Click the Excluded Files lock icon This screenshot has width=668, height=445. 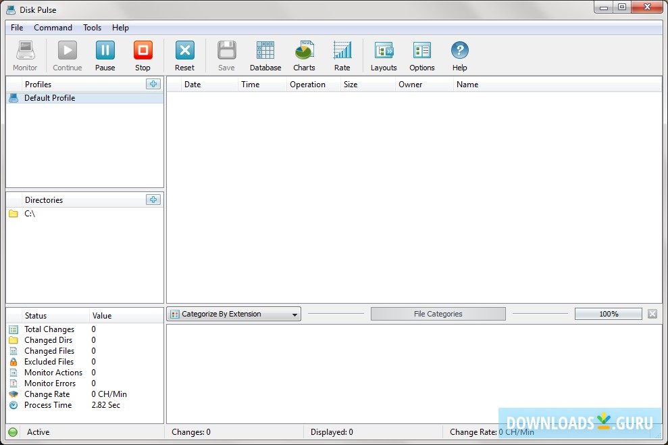pos(14,362)
